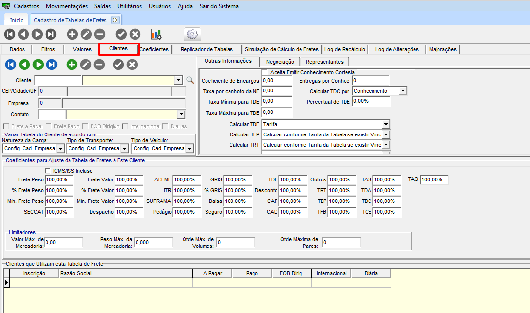Open the Natureza da Carga dropdown

(60, 149)
